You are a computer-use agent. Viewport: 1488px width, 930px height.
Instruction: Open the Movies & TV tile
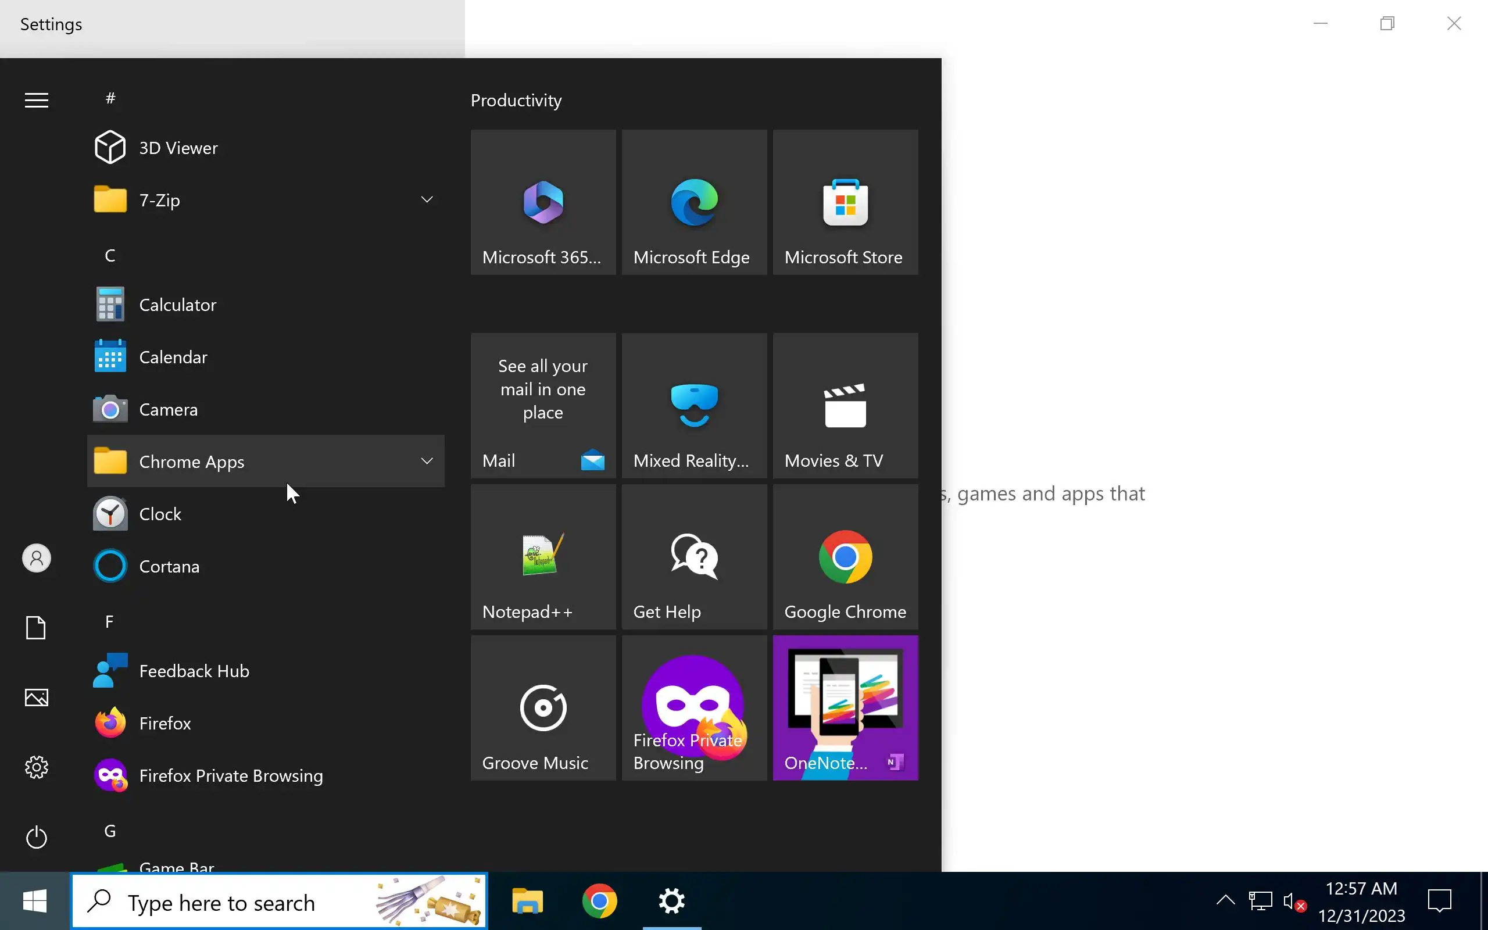[845, 405]
